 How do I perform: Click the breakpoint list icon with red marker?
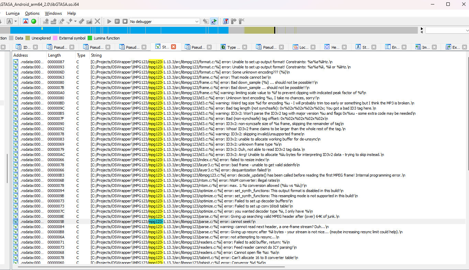pyautogui.click(x=225, y=21)
